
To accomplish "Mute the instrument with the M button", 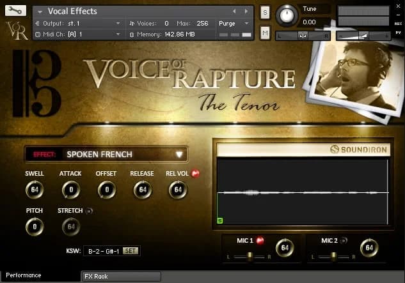I will point(265,31).
